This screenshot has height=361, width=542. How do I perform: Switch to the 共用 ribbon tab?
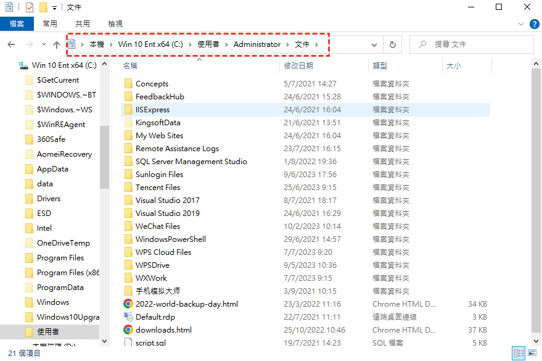[83, 24]
